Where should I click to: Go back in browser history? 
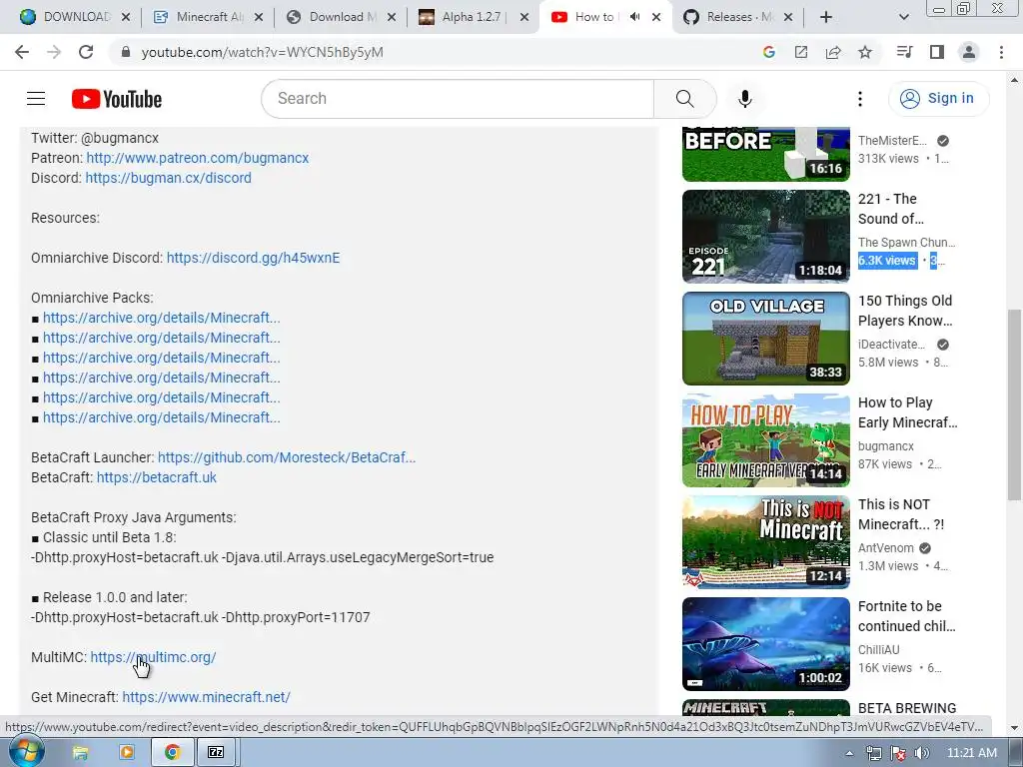(x=22, y=52)
